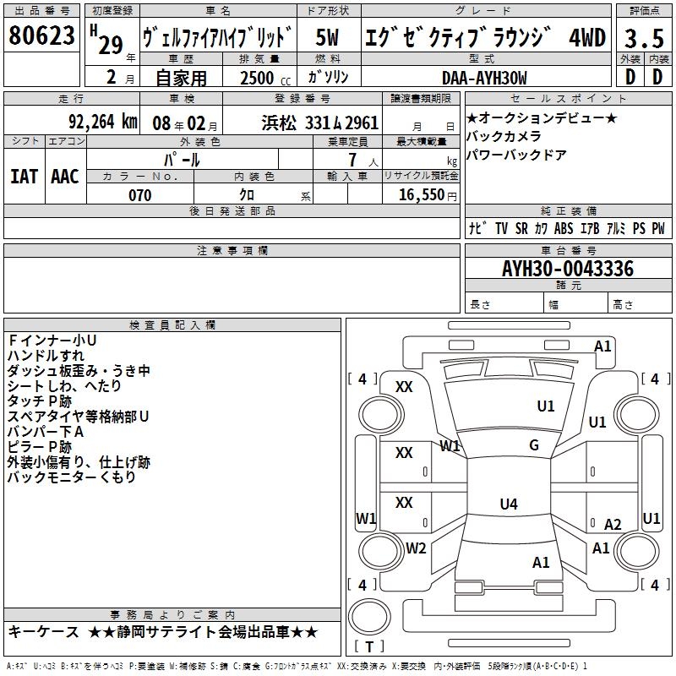This screenshot has width=676, height=676.
Task: Click the front-left wheel circle in diagram
Action: pos(381,416)
